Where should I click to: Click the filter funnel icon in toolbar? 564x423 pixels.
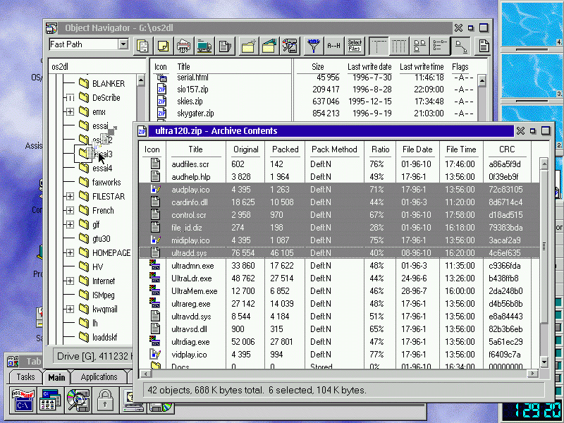[313, 47]
